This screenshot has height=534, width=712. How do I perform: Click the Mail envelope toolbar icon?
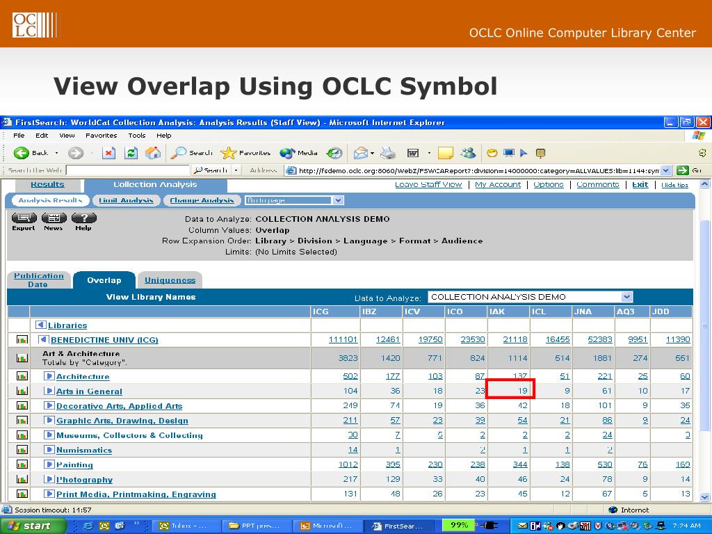click(361, 153)
